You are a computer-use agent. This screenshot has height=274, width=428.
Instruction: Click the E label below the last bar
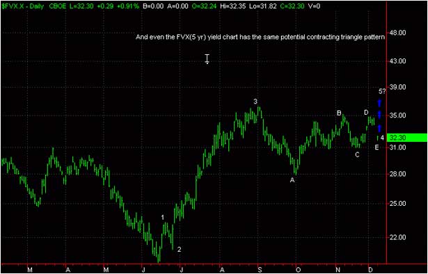coord(377,147)
